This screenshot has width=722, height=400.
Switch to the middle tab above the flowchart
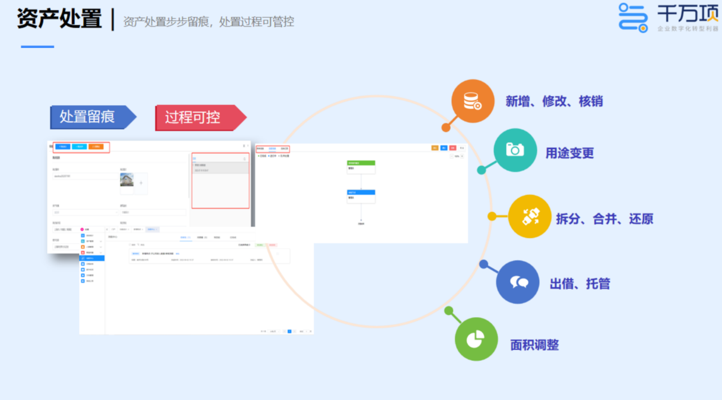272,149
